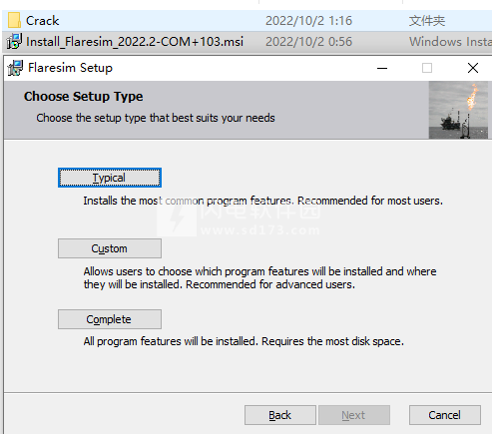Click the Crack folder date 2022/10/2 1:16
492x434 pixels.
click(308, 21)
